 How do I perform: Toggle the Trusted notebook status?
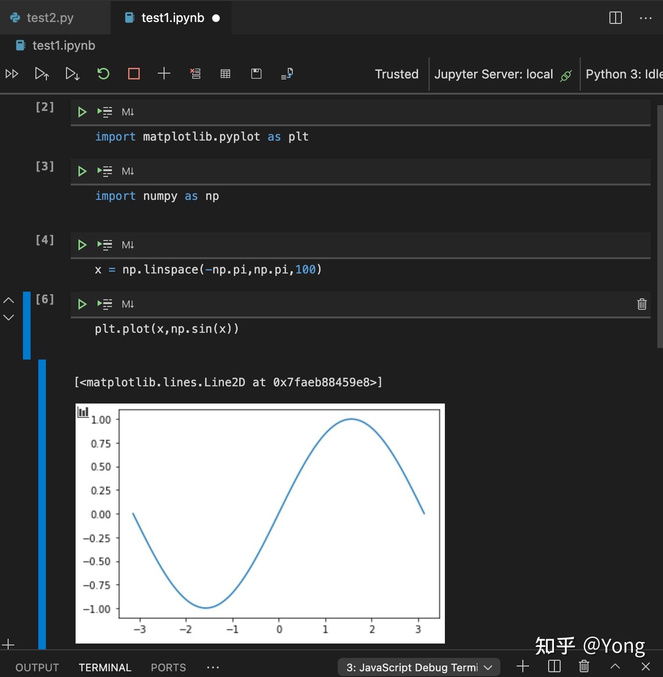pyautogui.click(x=397, y=74)
